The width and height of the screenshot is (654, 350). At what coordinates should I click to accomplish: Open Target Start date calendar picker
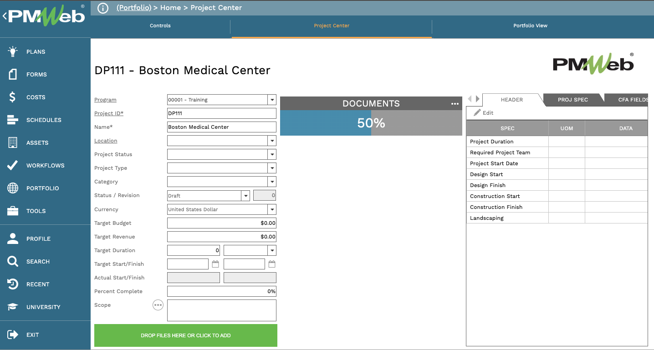(x=215, y=264)
